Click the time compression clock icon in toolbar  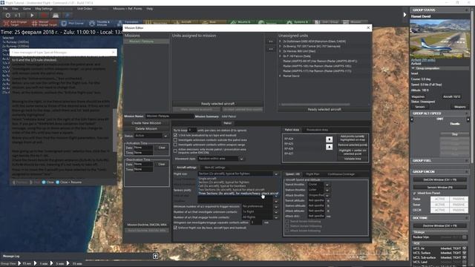click(8, 15)
